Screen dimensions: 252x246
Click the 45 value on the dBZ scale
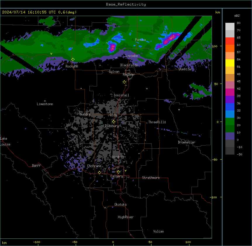pyautogui.click(x=239, y=81)
